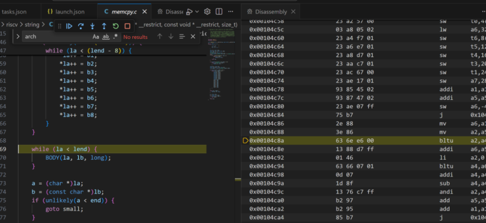The width and height of the screenshot is (486, 223).
Task: Stop the debug session
Action: pos(127,27)
